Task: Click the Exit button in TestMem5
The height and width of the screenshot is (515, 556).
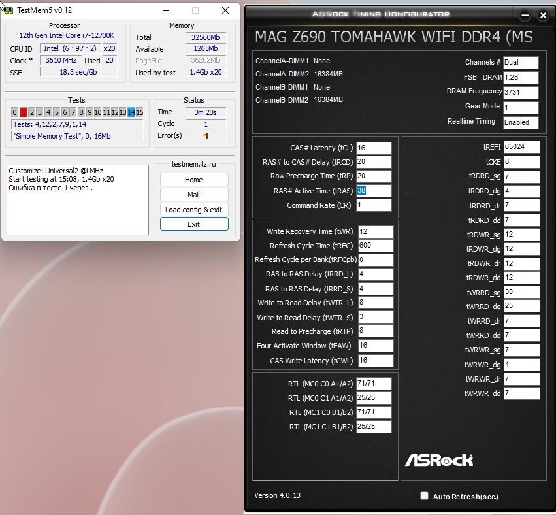Action: click(x=194, y=224)
